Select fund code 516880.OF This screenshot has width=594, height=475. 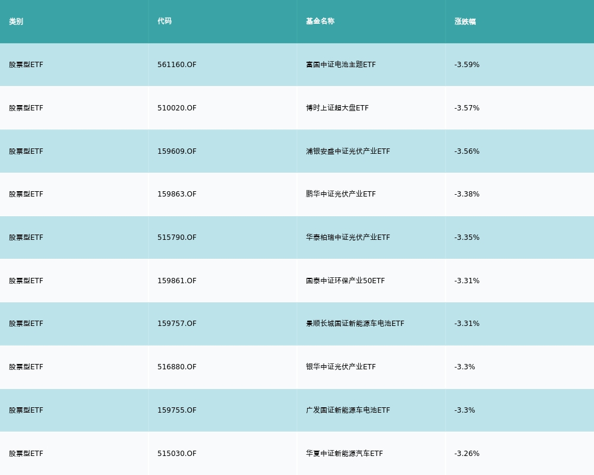[177, 367]
